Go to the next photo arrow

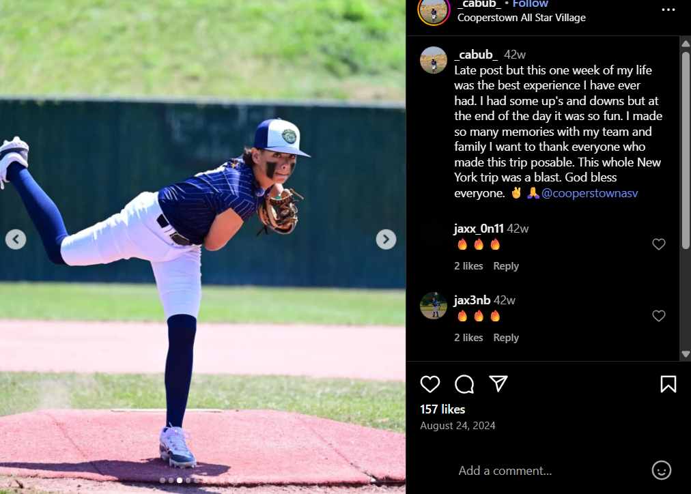[386, 239]
